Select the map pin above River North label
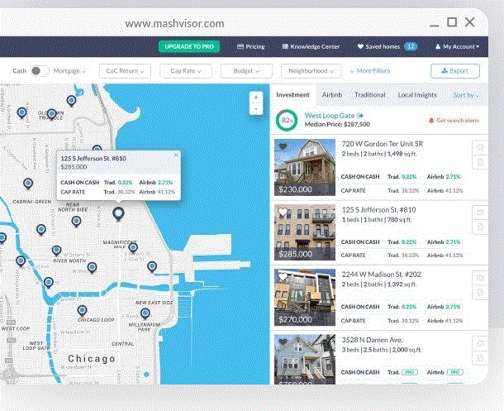The width and height of the screenshot is (504, 411). [x=56, y=251]
